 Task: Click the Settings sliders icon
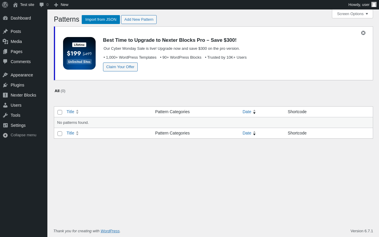point(5,125)
